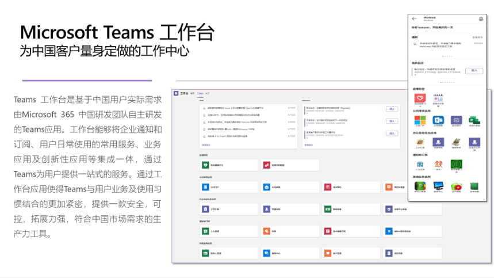Tap the epidemic chart icon on mobile
494x278 pixels.
[x=438, y=98]
